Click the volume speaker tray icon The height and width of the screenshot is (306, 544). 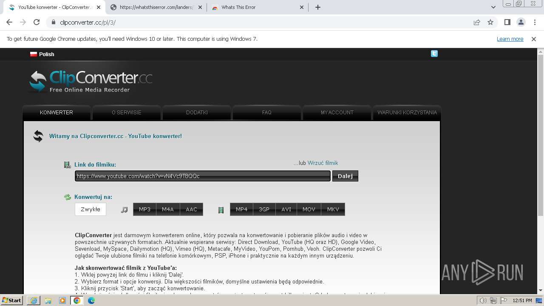[483, 300]
